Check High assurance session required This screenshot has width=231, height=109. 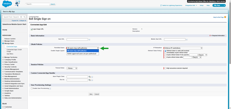165,68
